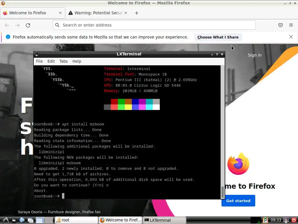Image resolution: width=298 pixels, height=224 pixels.
Task: Click the Sign in link on the Firefox page
Action: pyautogui.click(x=255, y=55)
